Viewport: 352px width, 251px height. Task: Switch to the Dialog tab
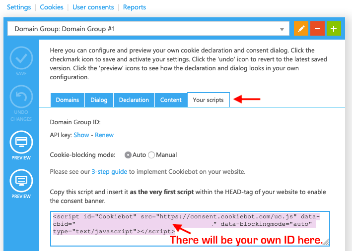coord(99,100)
